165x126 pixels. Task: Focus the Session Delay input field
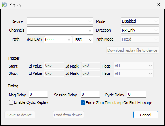coord(90,94)
